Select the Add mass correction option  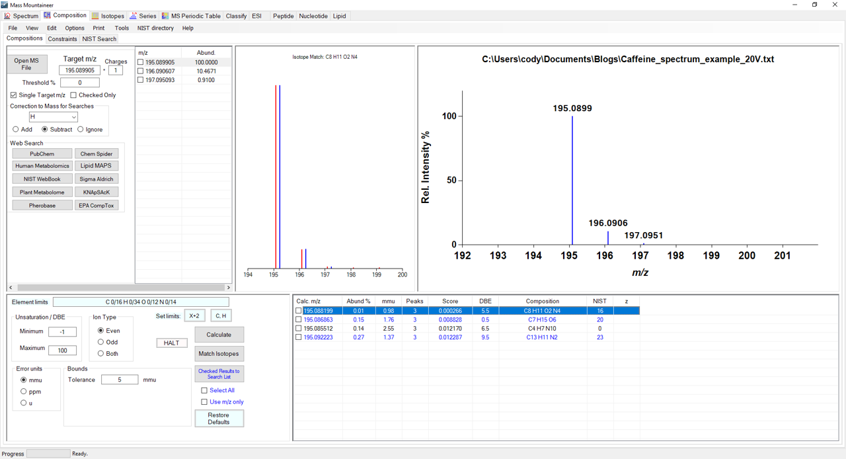click(x=16, y=130)
